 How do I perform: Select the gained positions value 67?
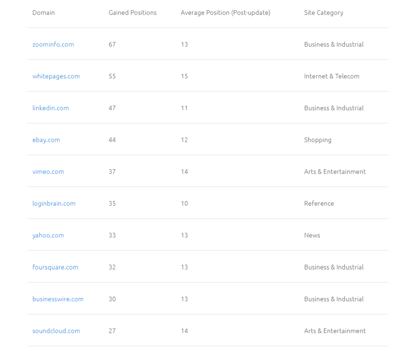(x=112, y=45)
